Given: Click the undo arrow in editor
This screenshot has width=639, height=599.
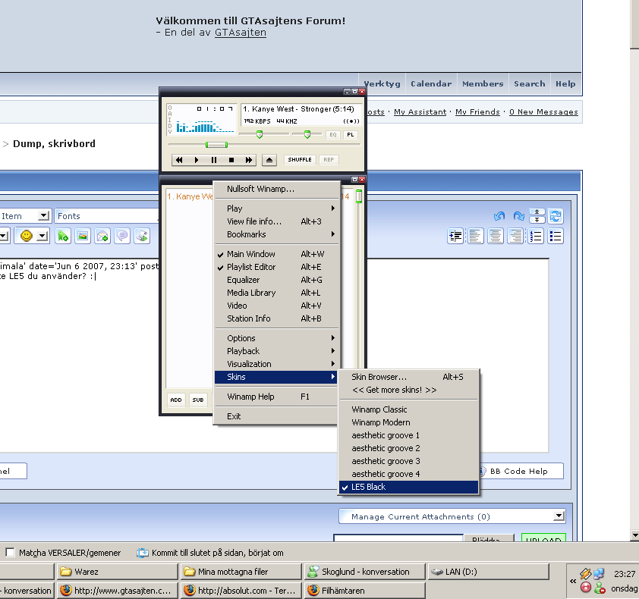Looking at the screenshot, I should click(499, 216).
